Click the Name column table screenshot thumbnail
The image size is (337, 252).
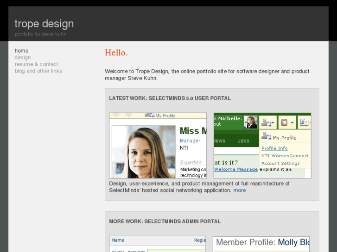coord(158,244)
